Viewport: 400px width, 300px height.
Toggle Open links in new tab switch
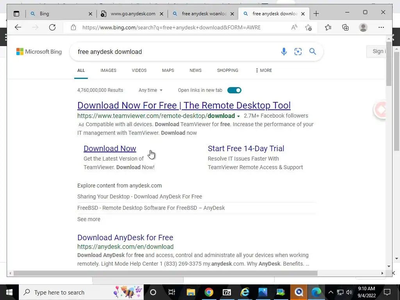tap(234, 90)
